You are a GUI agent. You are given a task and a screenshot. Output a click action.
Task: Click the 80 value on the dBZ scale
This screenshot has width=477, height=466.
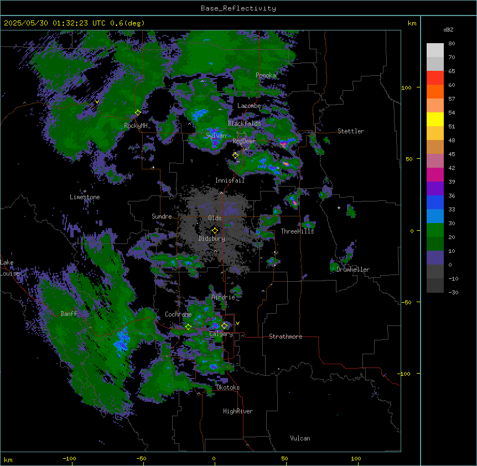(452, 44)
